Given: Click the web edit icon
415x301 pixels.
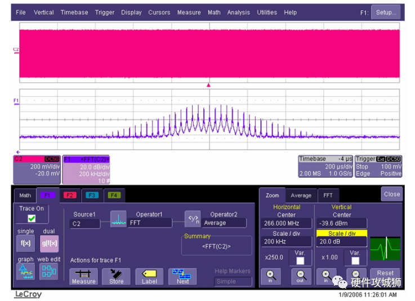Looking at the screenshot, I should (49, 271).
